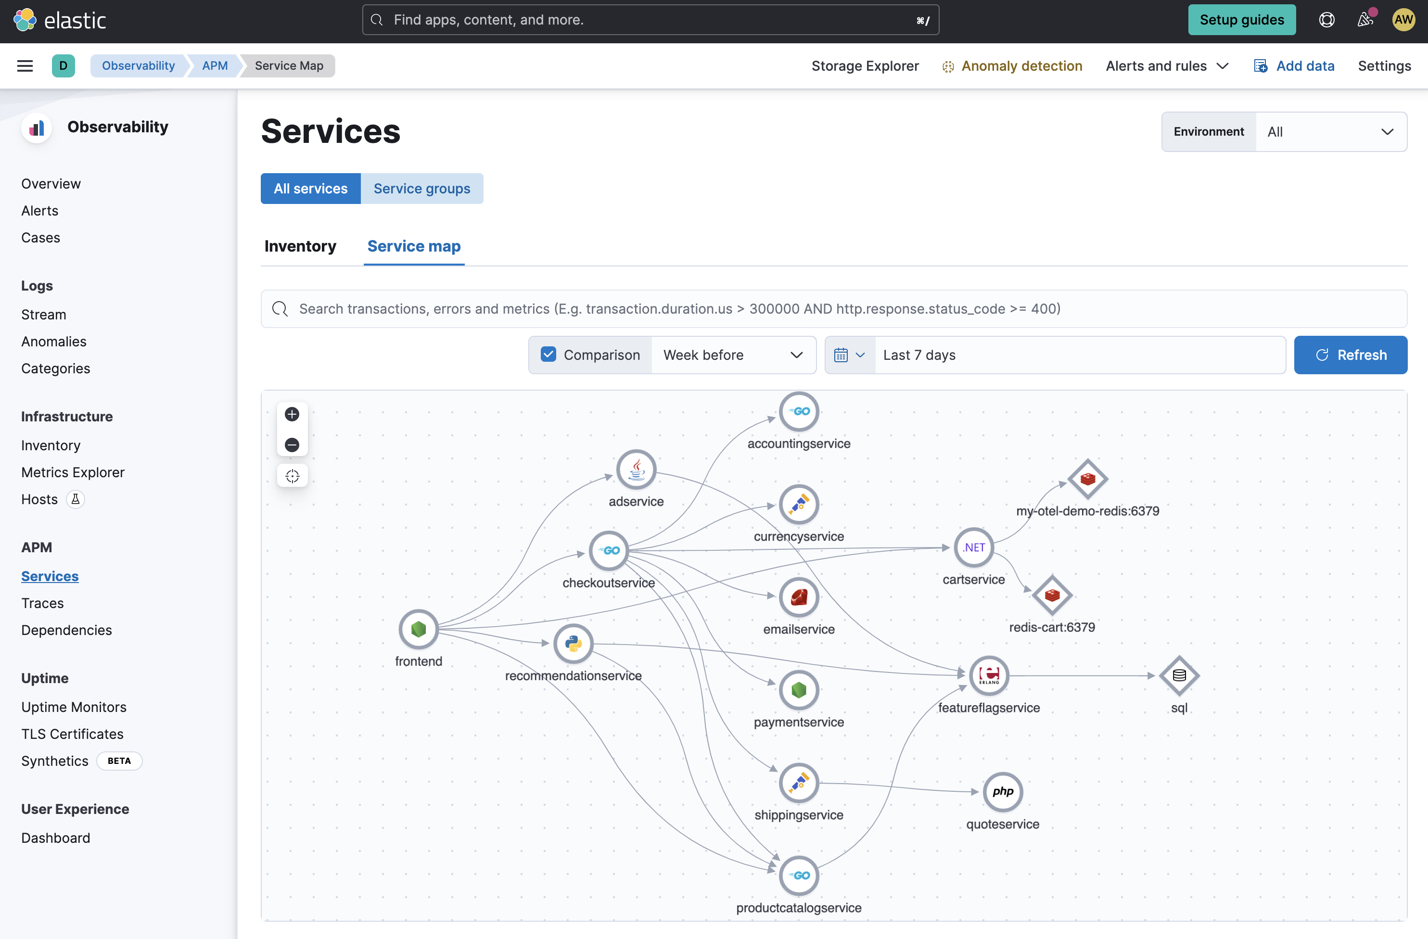Toggle the Comparison checkbox on
Viewport: 1428px width, 939px height.
pyautogui.click(x=546, y=353)
